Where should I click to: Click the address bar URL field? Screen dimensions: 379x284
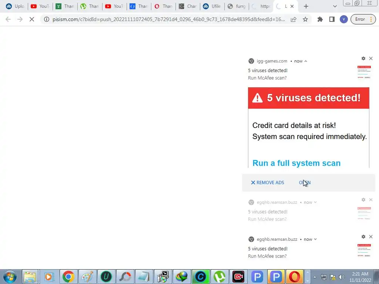pos(169,19)
